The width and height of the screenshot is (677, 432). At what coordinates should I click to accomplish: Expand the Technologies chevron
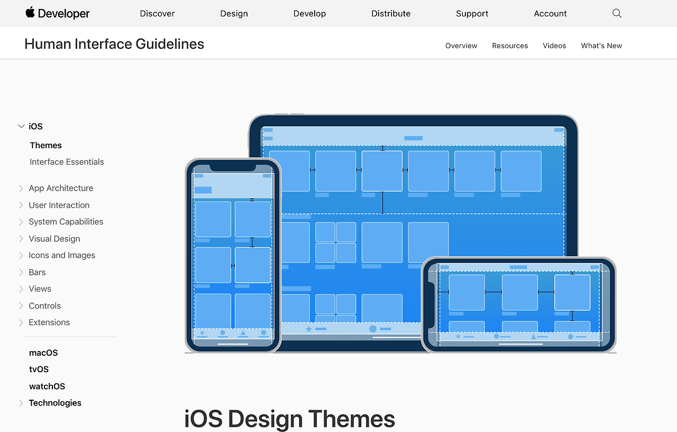21,403
